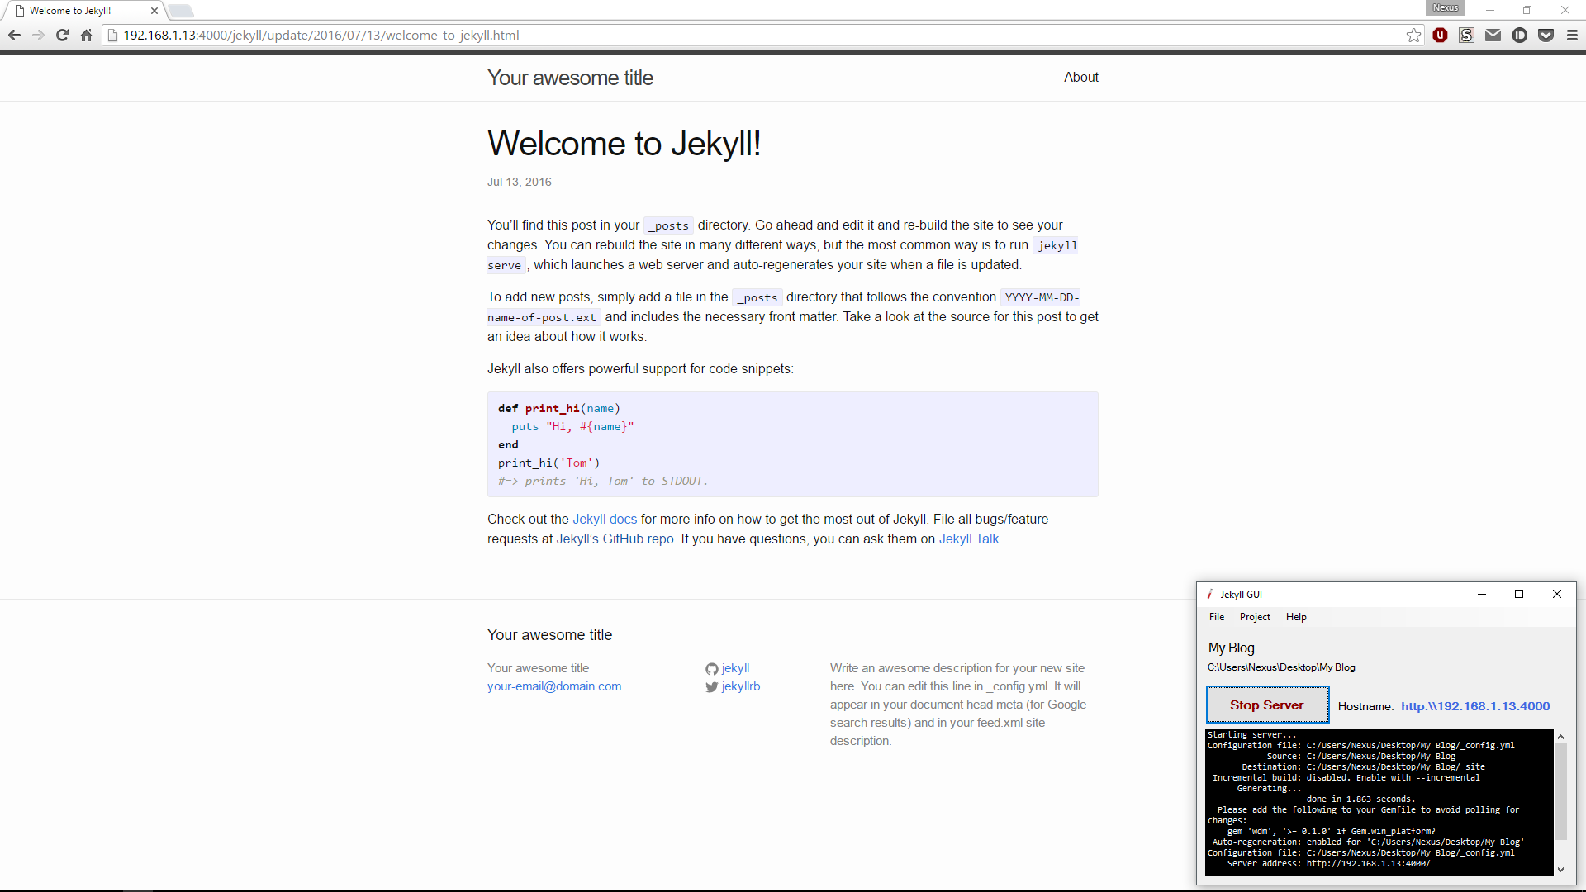
Task: Bookmark page with star icon
Action: point(1413,36)
